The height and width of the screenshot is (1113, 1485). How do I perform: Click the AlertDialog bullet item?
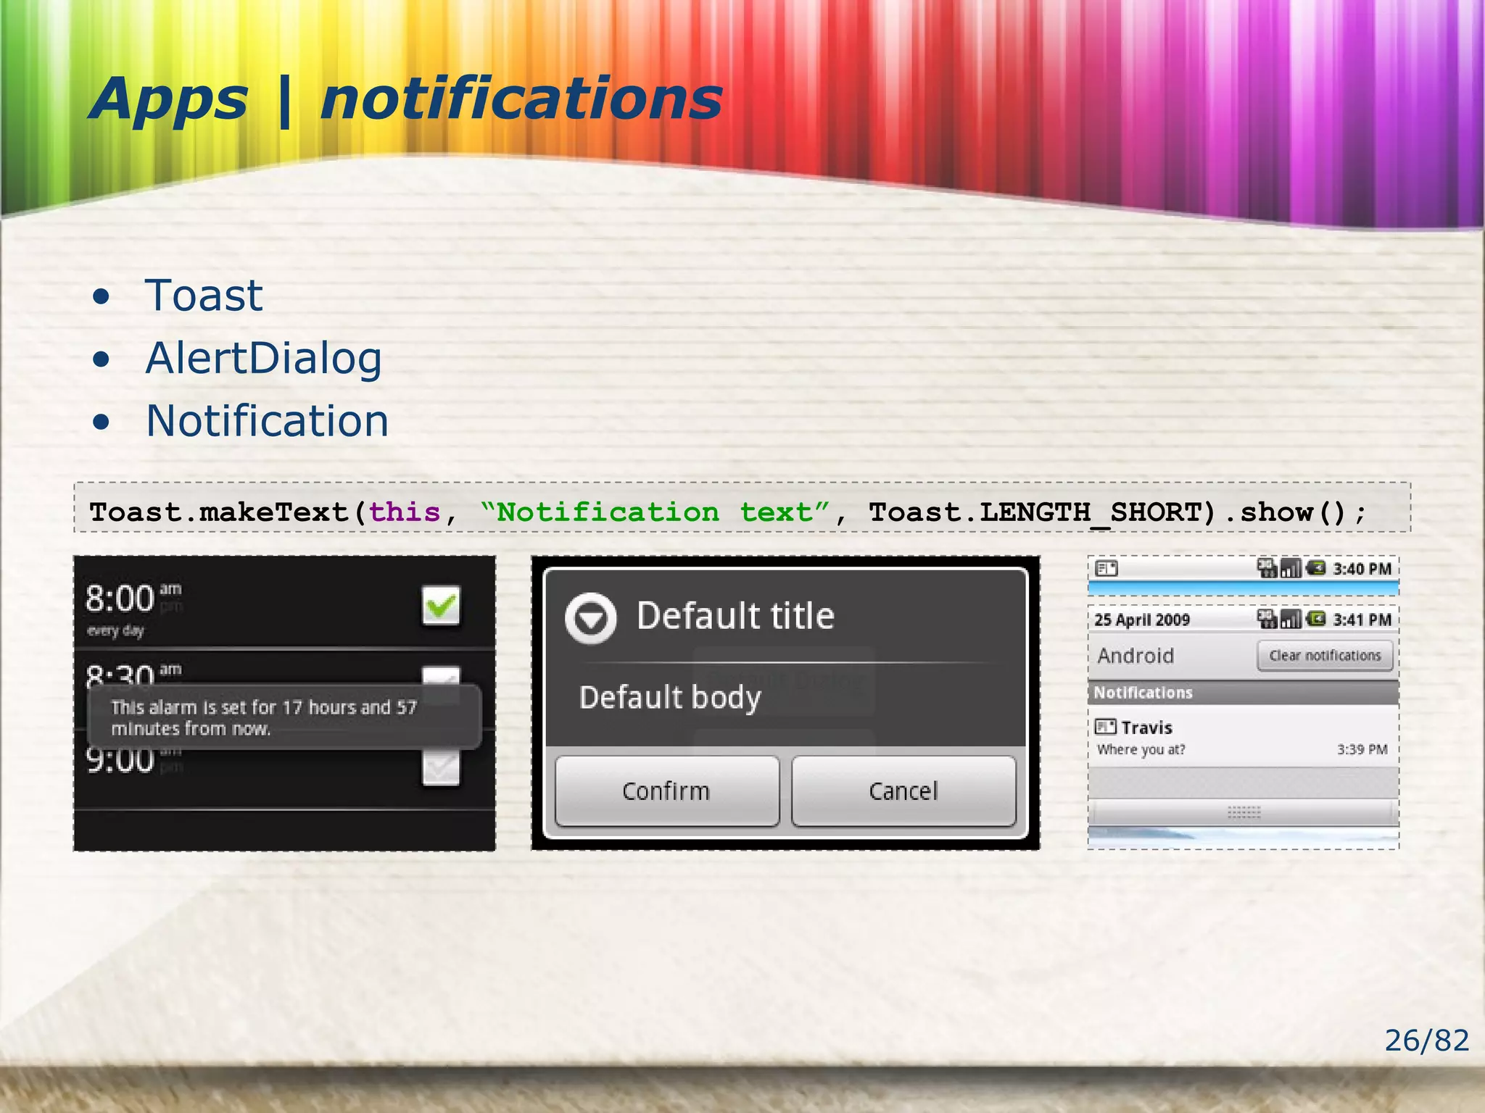click(x=264, y=359)
